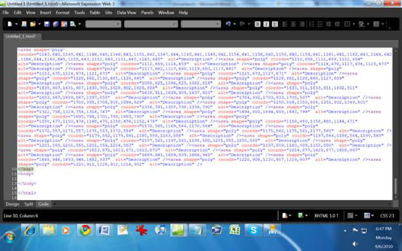Toggle Italic formatting
The image size is (402, 251).
pyautogui.click(x=266, y=24)
